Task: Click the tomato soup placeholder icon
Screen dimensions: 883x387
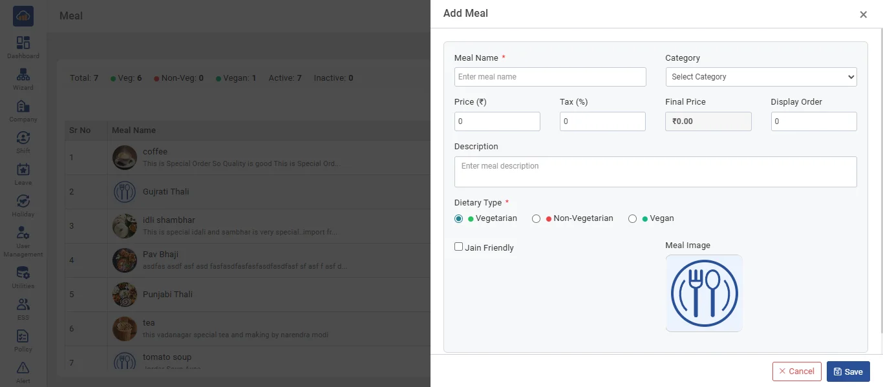Action: [x=125, y=361]
